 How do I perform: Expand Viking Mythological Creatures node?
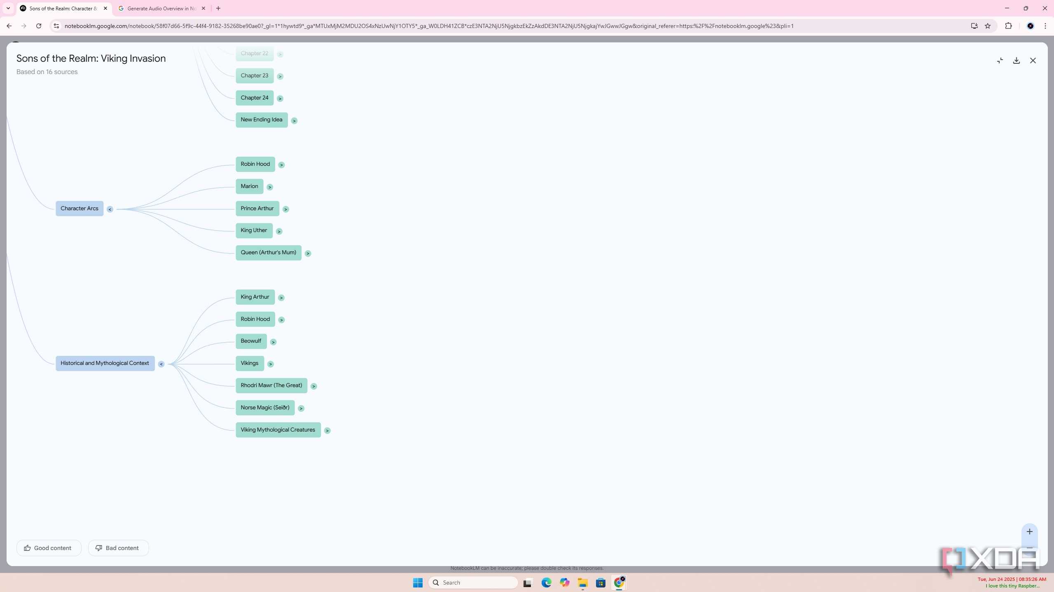[x=327, y=430]
